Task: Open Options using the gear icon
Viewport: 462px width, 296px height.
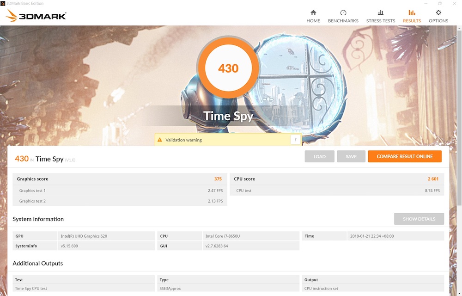Action: click(x=438, y=13)
